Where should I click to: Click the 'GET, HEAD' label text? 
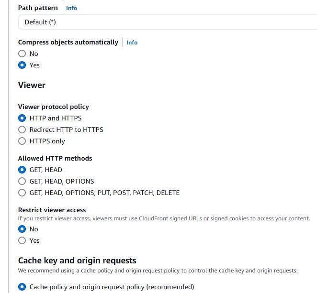pos(46,170)
